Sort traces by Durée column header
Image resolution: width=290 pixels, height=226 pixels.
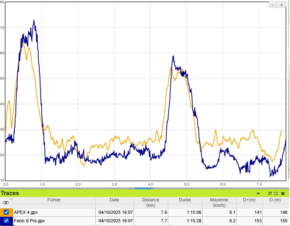click(185, 200)
